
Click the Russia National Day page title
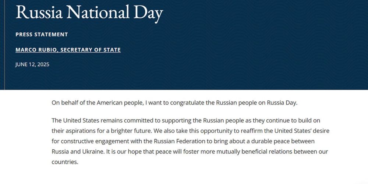point(89,13)
